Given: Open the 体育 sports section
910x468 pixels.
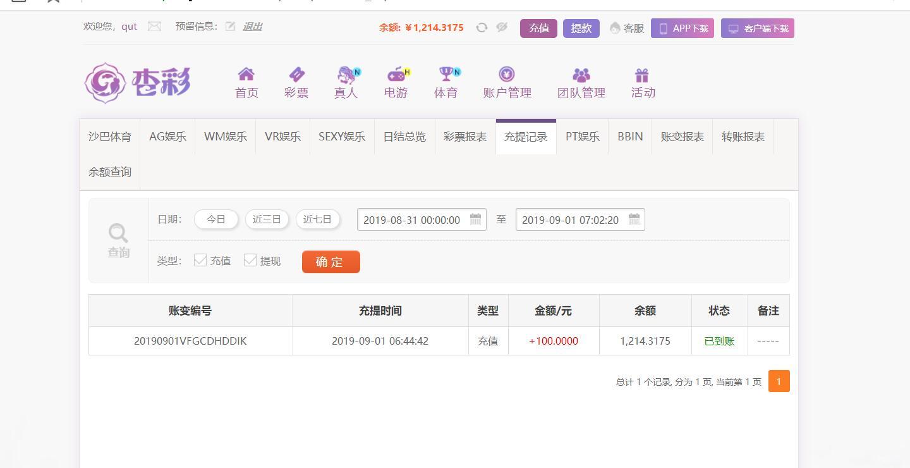Looking at the screenshot, I should [446, 83].
